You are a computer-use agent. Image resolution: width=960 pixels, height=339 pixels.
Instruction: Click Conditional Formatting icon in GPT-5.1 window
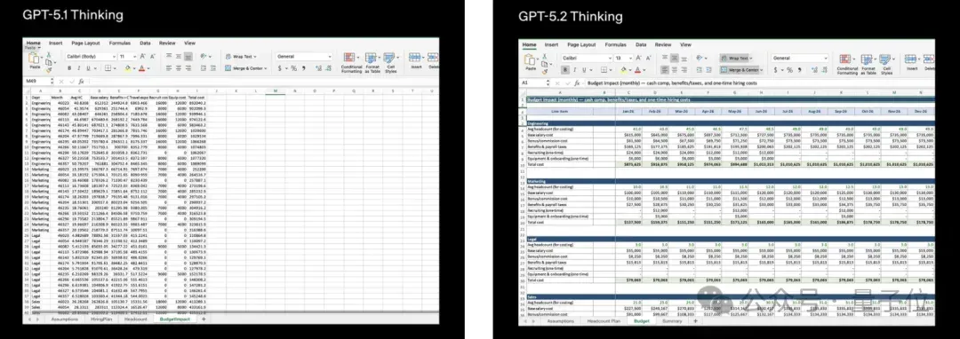[349, 58]
